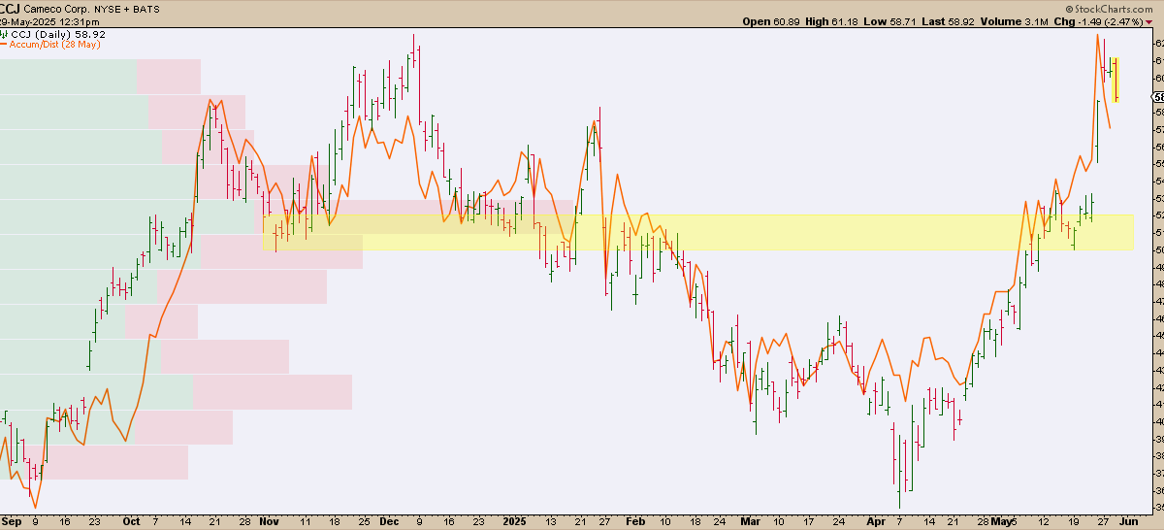The height and width of the screenshot is (530, 1164).
Task: Click the CCJ (Daily) 58.92 legend label
Action: pyautogui.click(x=57, y=34)
